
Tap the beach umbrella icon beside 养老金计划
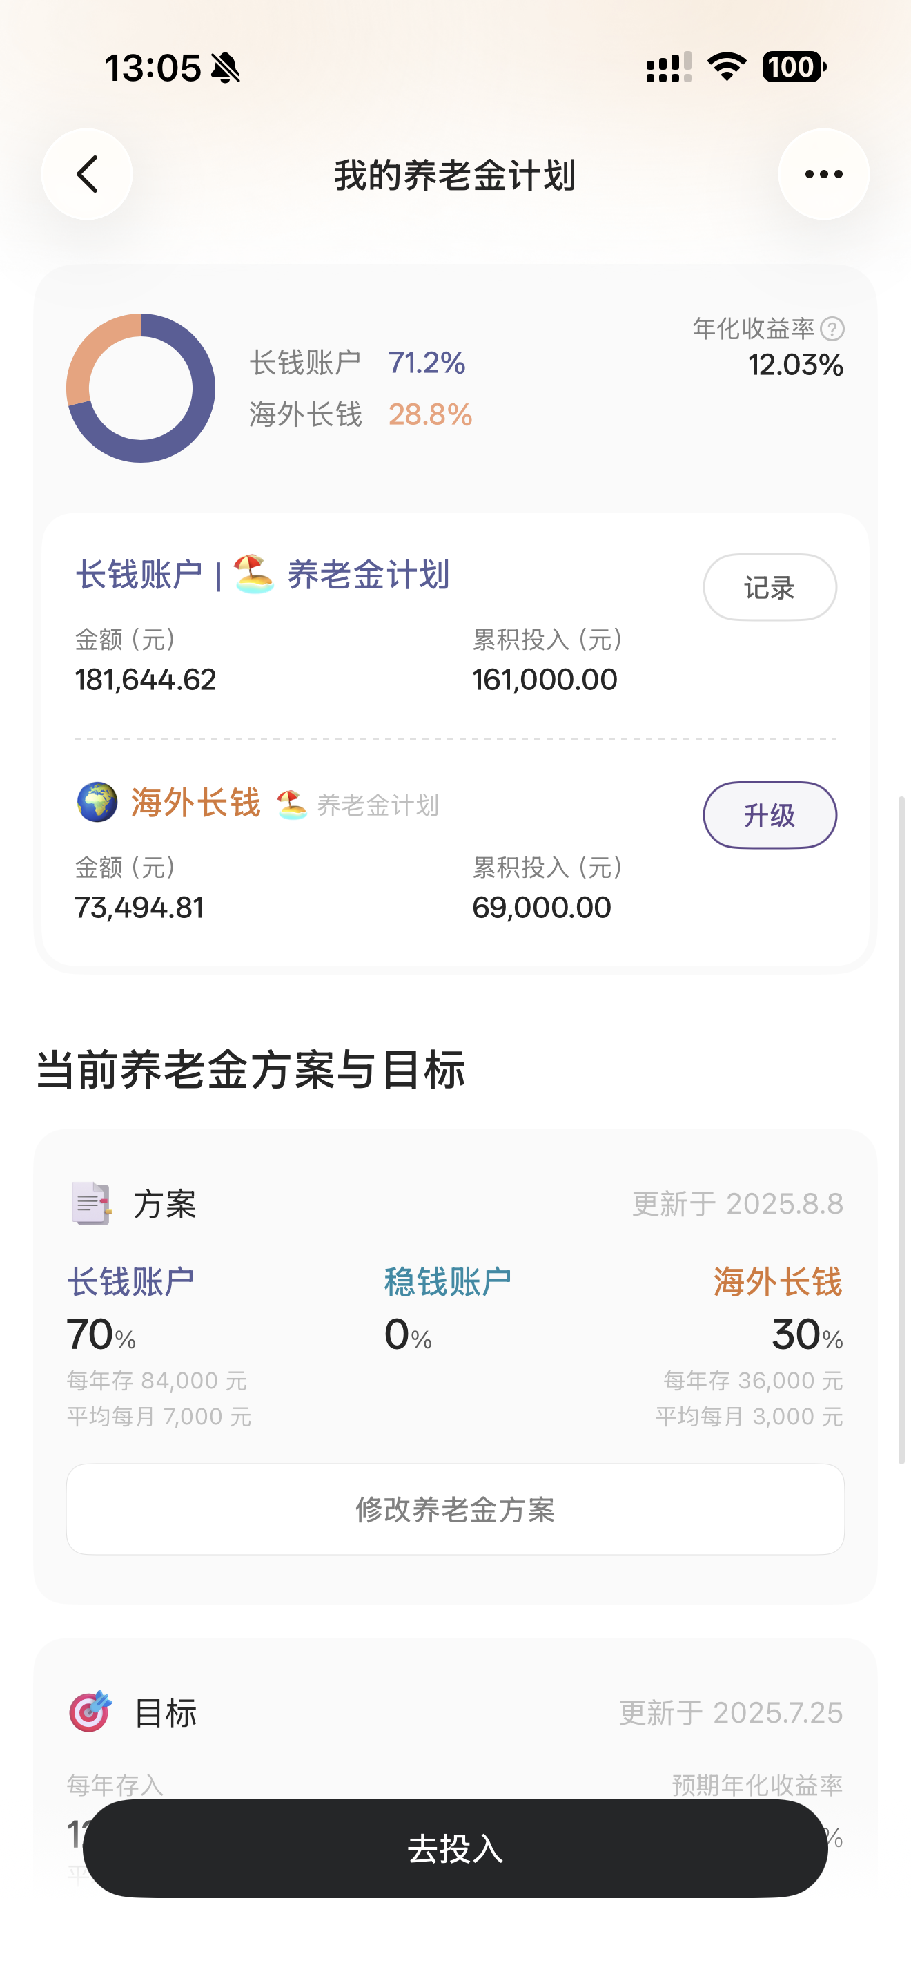pos(253,575)
